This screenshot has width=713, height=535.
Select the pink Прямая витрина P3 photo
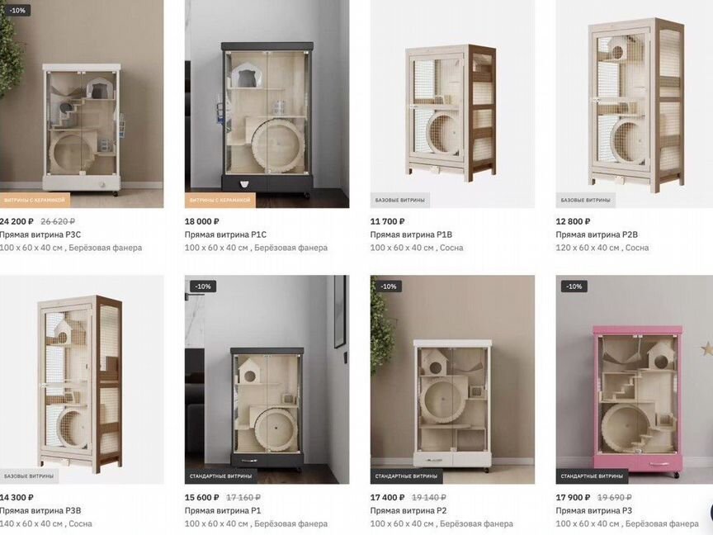click(635, 380)
